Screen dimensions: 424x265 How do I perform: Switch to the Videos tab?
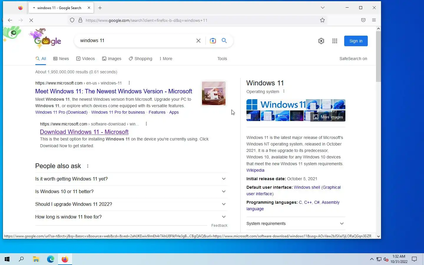tap(85, 59)
